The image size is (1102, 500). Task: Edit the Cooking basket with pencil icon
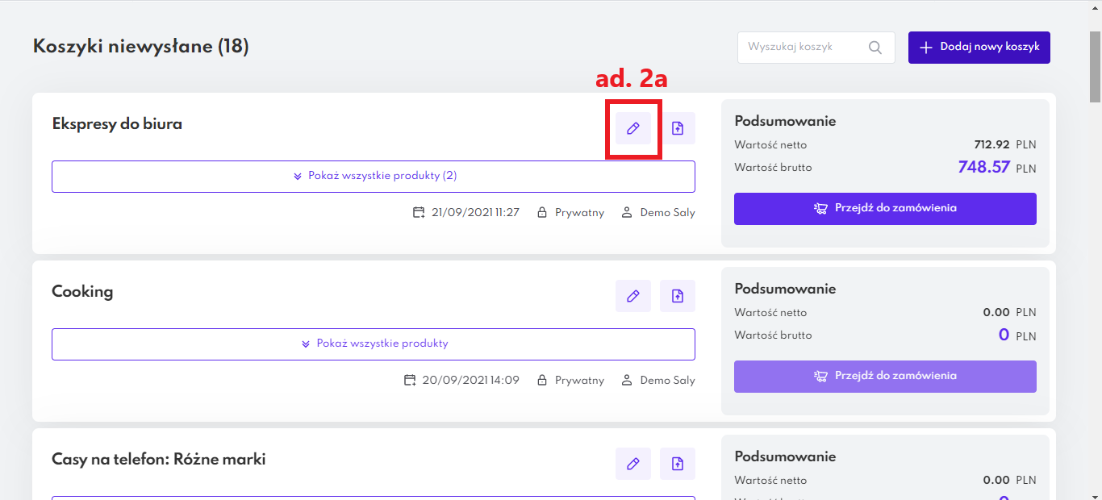click(x=633, y=296)
